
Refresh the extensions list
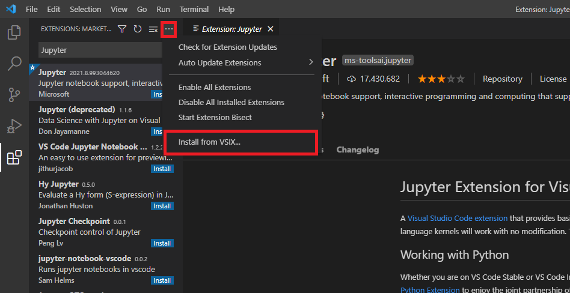click(x=138, y=29)
